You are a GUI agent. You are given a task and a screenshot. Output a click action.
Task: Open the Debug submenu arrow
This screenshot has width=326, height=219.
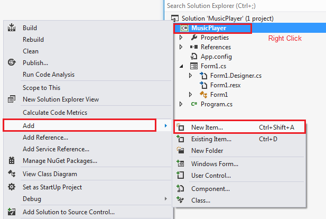(166, 198)
